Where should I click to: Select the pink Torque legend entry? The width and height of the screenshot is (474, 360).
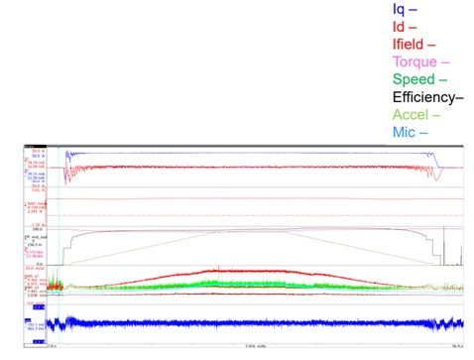coord(420,61)
